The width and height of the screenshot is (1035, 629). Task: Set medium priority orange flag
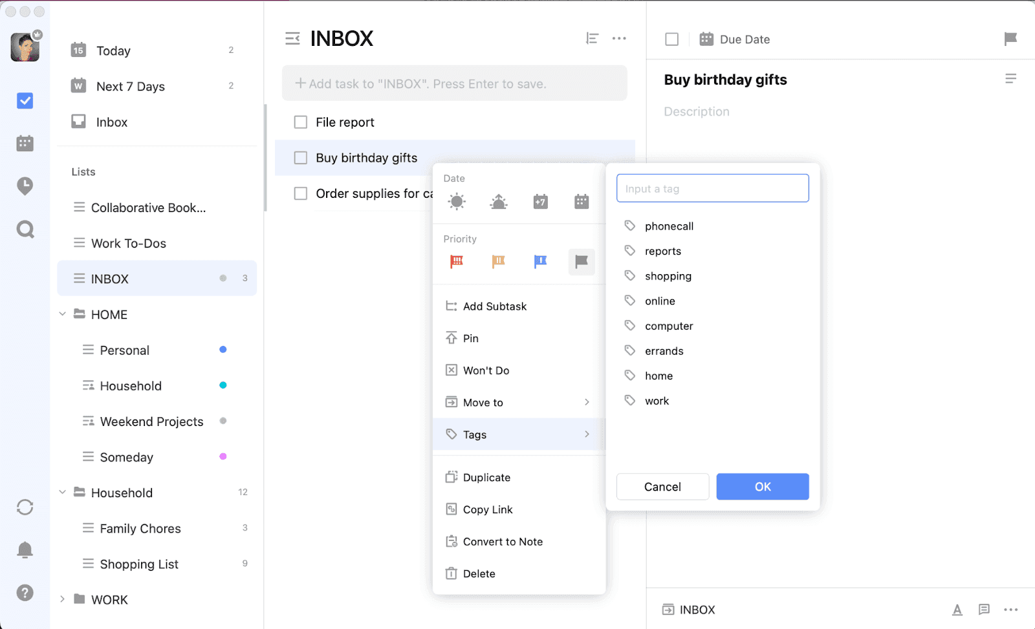(x=498, y=262)
